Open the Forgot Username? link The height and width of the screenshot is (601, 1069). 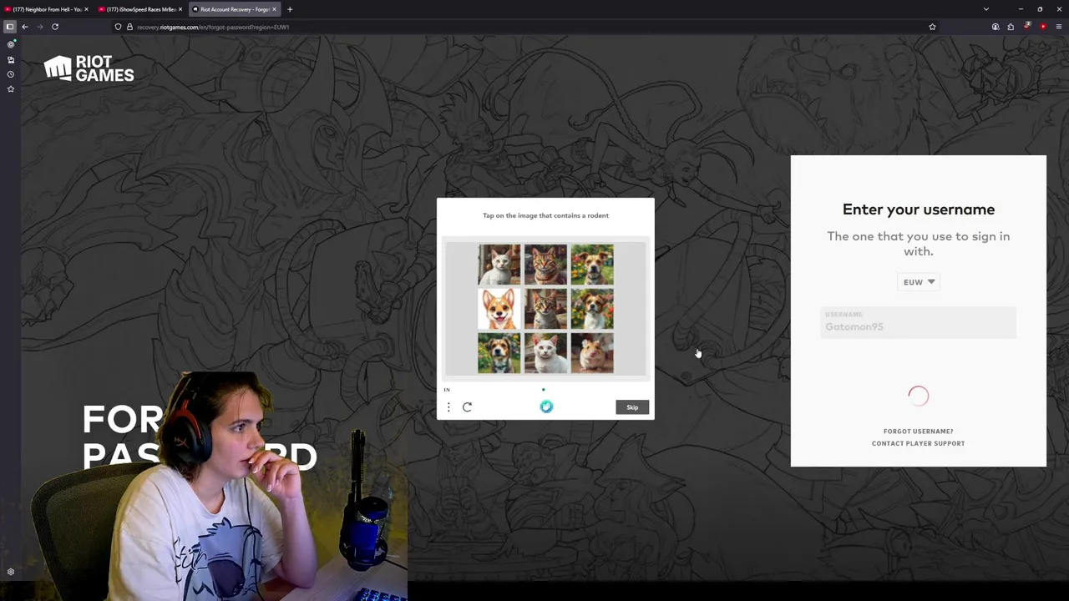[918, 432]
